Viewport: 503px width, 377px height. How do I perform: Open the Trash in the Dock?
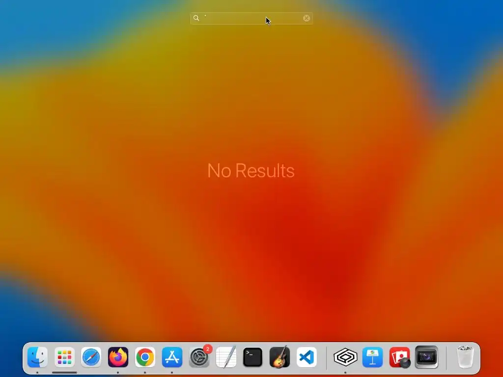coord(465,357)
